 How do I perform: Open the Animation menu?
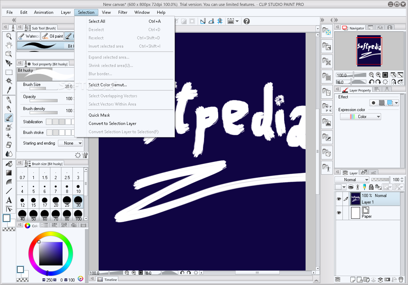point(44,12)
